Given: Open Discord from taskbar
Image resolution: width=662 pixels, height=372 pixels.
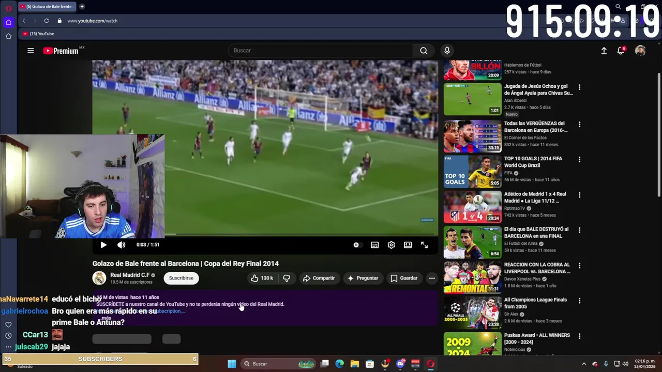Looking at the screenshot, I should (x=400, y=364).
